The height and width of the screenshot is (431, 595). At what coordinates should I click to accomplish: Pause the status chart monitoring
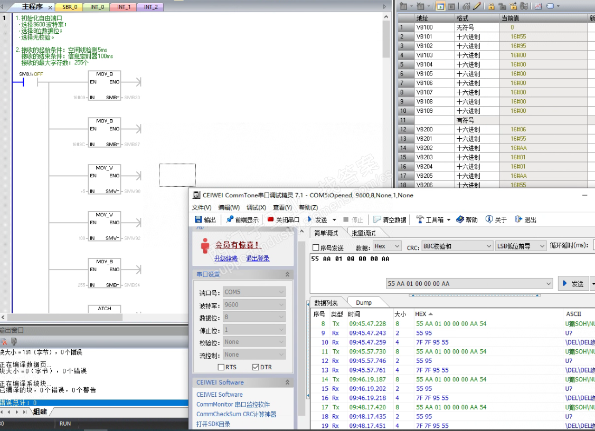point(452,6)
